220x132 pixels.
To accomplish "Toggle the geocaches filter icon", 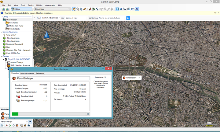I will pyautogui.click(x=25, y=125).
